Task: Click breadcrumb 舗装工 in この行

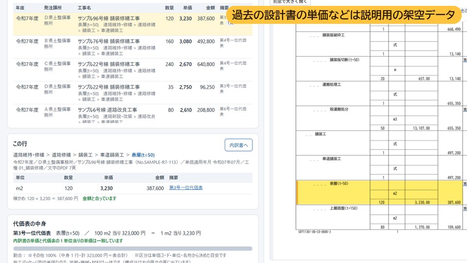Action: pyautogui.click(x=85, y=155)
